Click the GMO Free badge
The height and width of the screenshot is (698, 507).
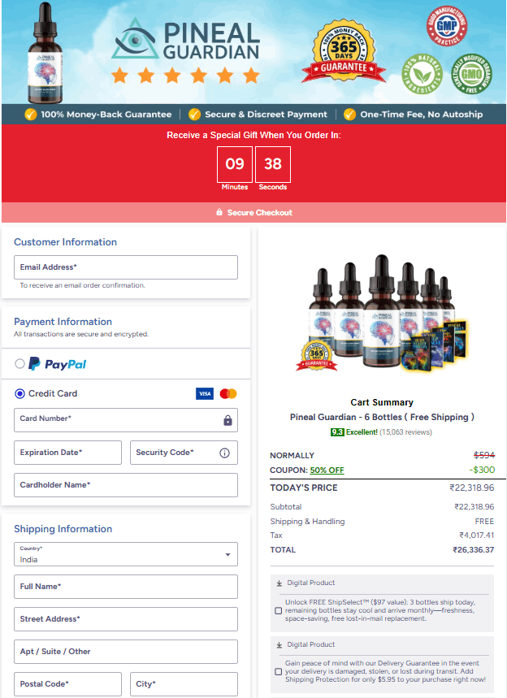(472, 74)
